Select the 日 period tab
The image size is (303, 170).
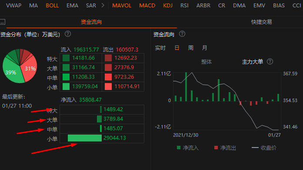[x=177, y=48]
